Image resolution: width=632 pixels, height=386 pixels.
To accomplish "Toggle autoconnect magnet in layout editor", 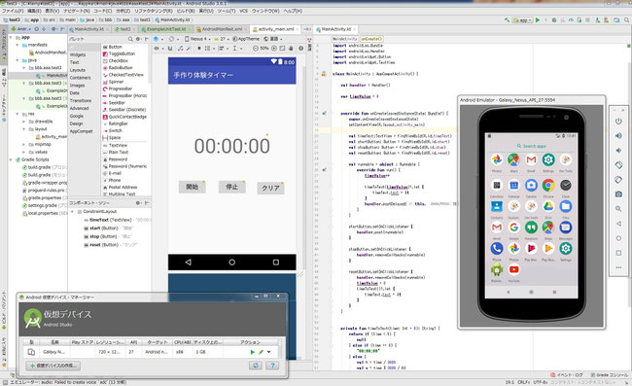I will tap(170, 49).
